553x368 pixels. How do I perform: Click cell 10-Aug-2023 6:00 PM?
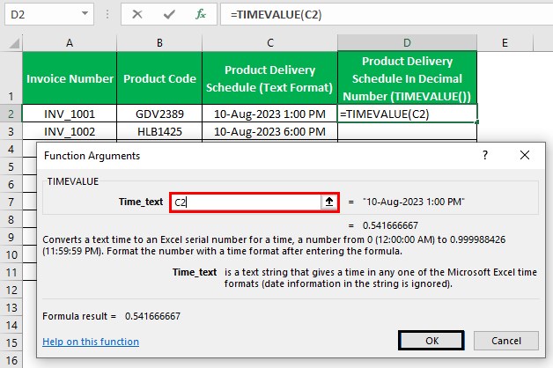tap(269, 131)
